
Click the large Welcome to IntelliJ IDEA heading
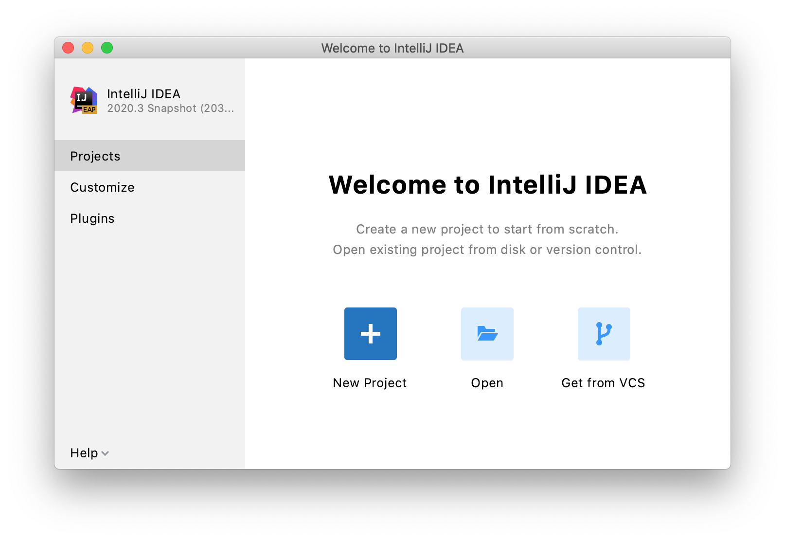(487, 185)
